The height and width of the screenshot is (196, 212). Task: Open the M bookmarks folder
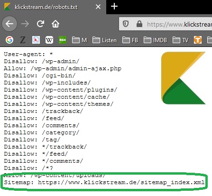pos(79,40)
